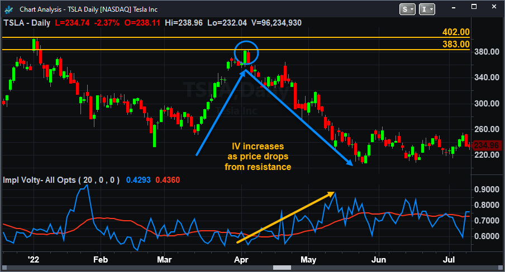Click the 0.6000 volatility axis label
The image size is (505, 272).
[487, 236]
